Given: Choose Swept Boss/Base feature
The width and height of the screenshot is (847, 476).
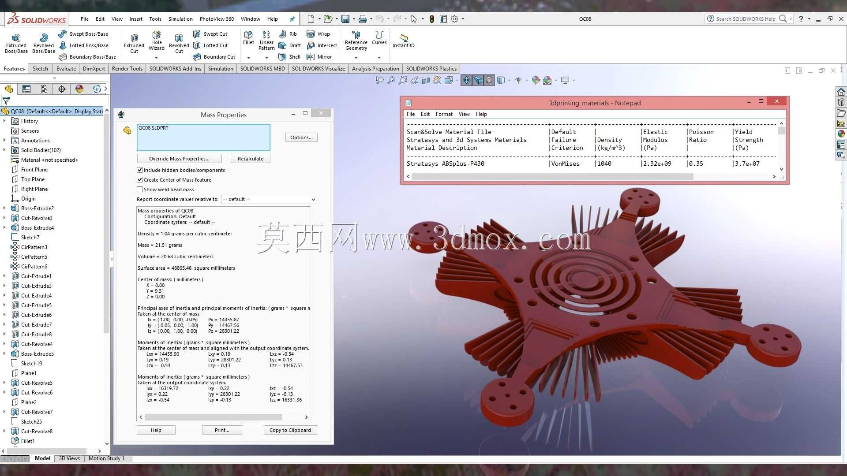Looking at the screenshot, I should coord(83,34).
